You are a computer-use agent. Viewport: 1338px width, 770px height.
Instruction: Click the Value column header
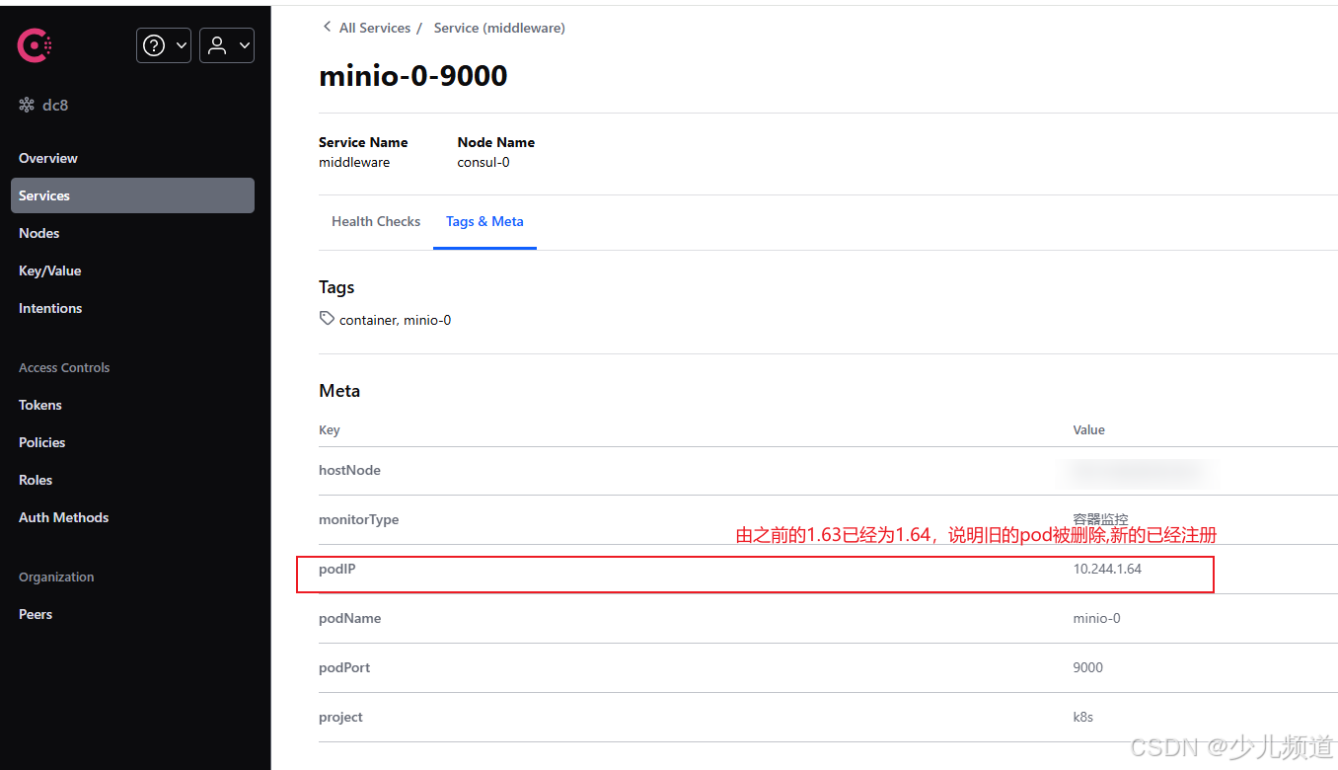[1089, 429]
